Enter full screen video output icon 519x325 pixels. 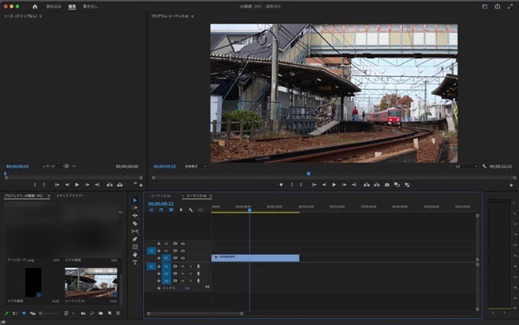pos(509,6)
